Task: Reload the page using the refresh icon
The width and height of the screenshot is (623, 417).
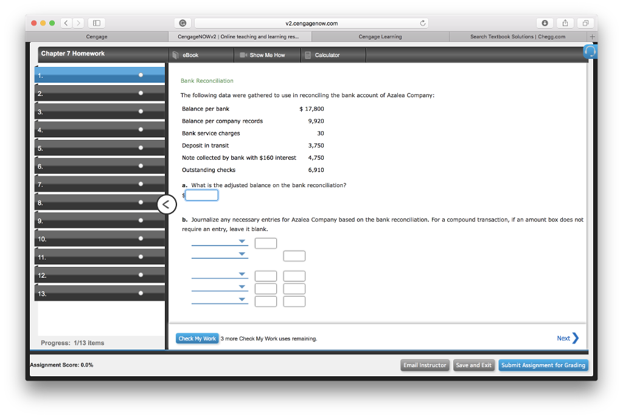Action: click(x=423, y=23)
